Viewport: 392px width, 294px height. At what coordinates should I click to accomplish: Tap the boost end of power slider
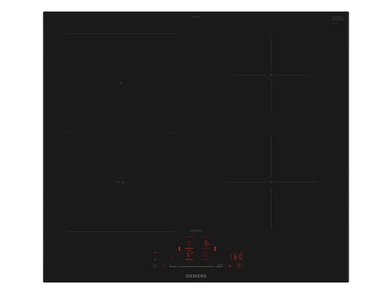220,266
